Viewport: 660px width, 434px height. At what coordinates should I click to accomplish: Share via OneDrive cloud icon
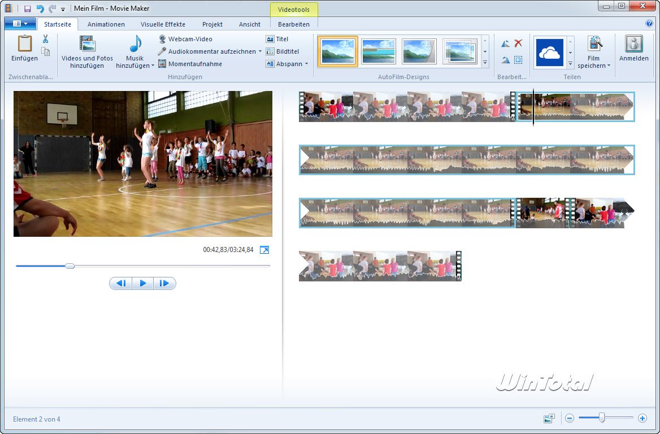click(x=549, y=53)
